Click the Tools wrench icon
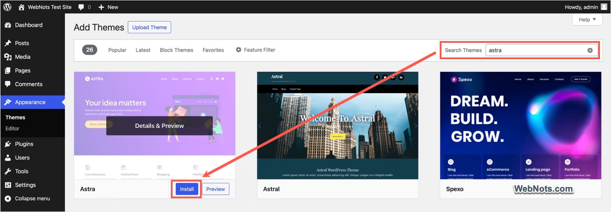 (x=8, y=171)
